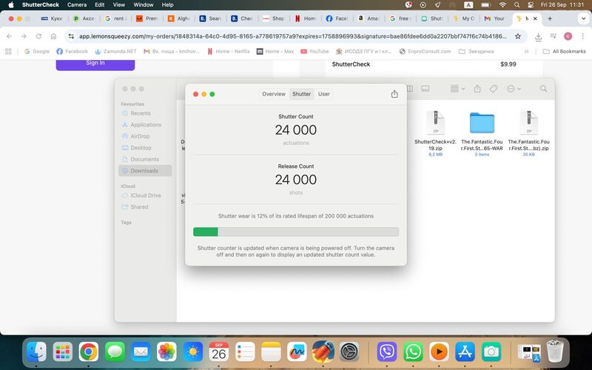Select the Shutter tab
The width and height of the screenshot is (592, 370).
[x=301, y=94]
